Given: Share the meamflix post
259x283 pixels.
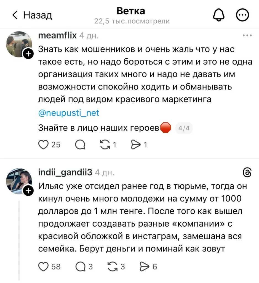Looking at the screenshot, I should (x=135, y=145).
